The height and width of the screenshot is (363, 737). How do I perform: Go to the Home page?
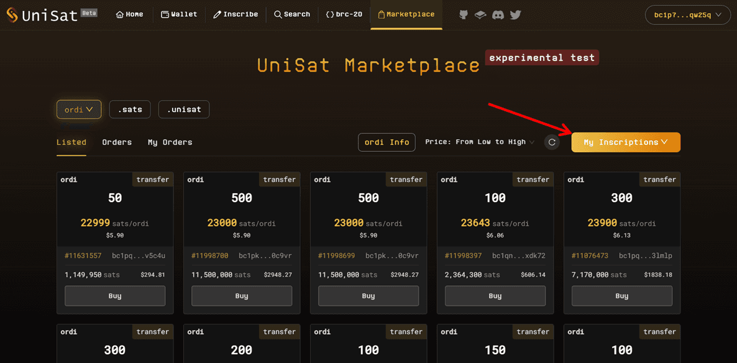(129, 14)
